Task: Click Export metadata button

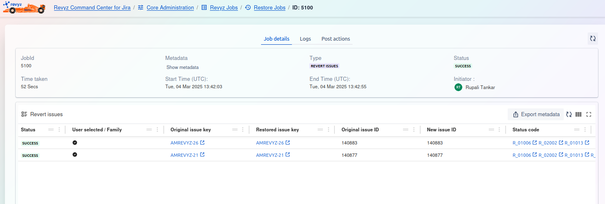Action: (536, 115)
